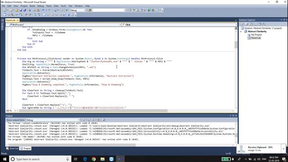Click the Save floppy disk icon
Screen dimensions: 288x162
pos(21,10)
